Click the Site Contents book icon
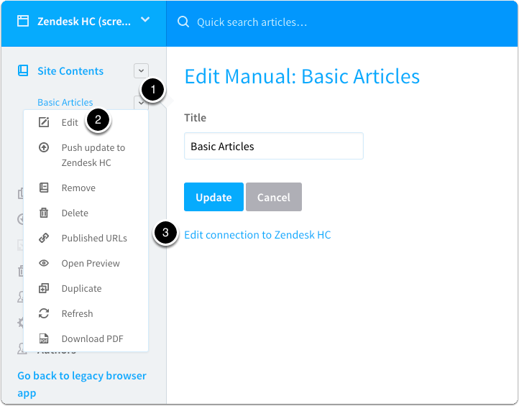 tap(23, 70)
